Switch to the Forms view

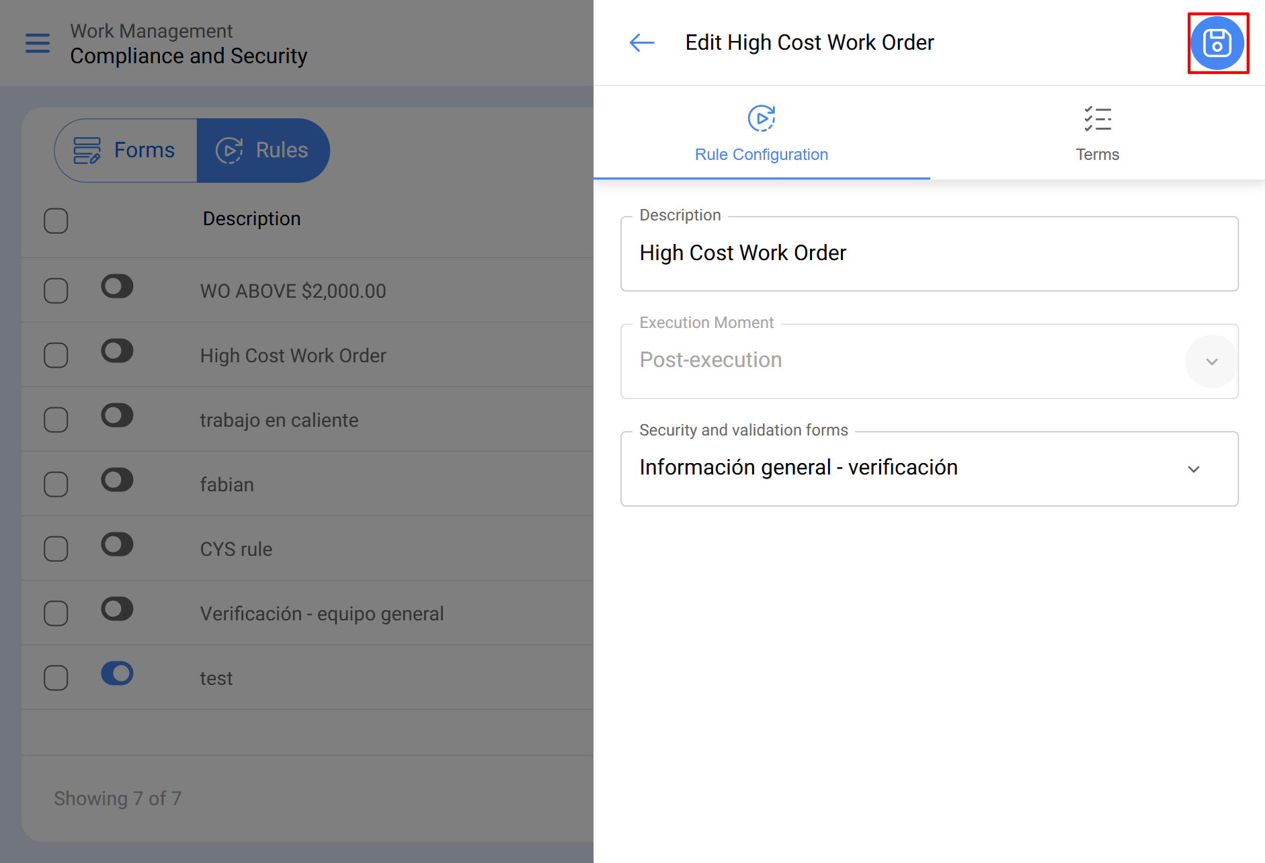point(126,150)
